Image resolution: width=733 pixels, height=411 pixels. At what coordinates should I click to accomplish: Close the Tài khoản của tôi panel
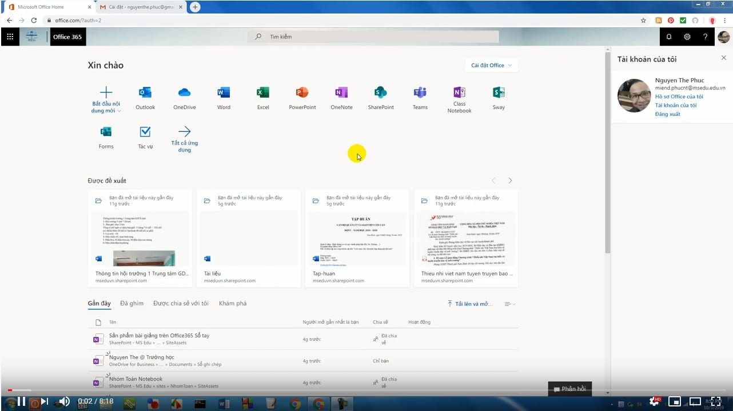click(x=723, y=58)
